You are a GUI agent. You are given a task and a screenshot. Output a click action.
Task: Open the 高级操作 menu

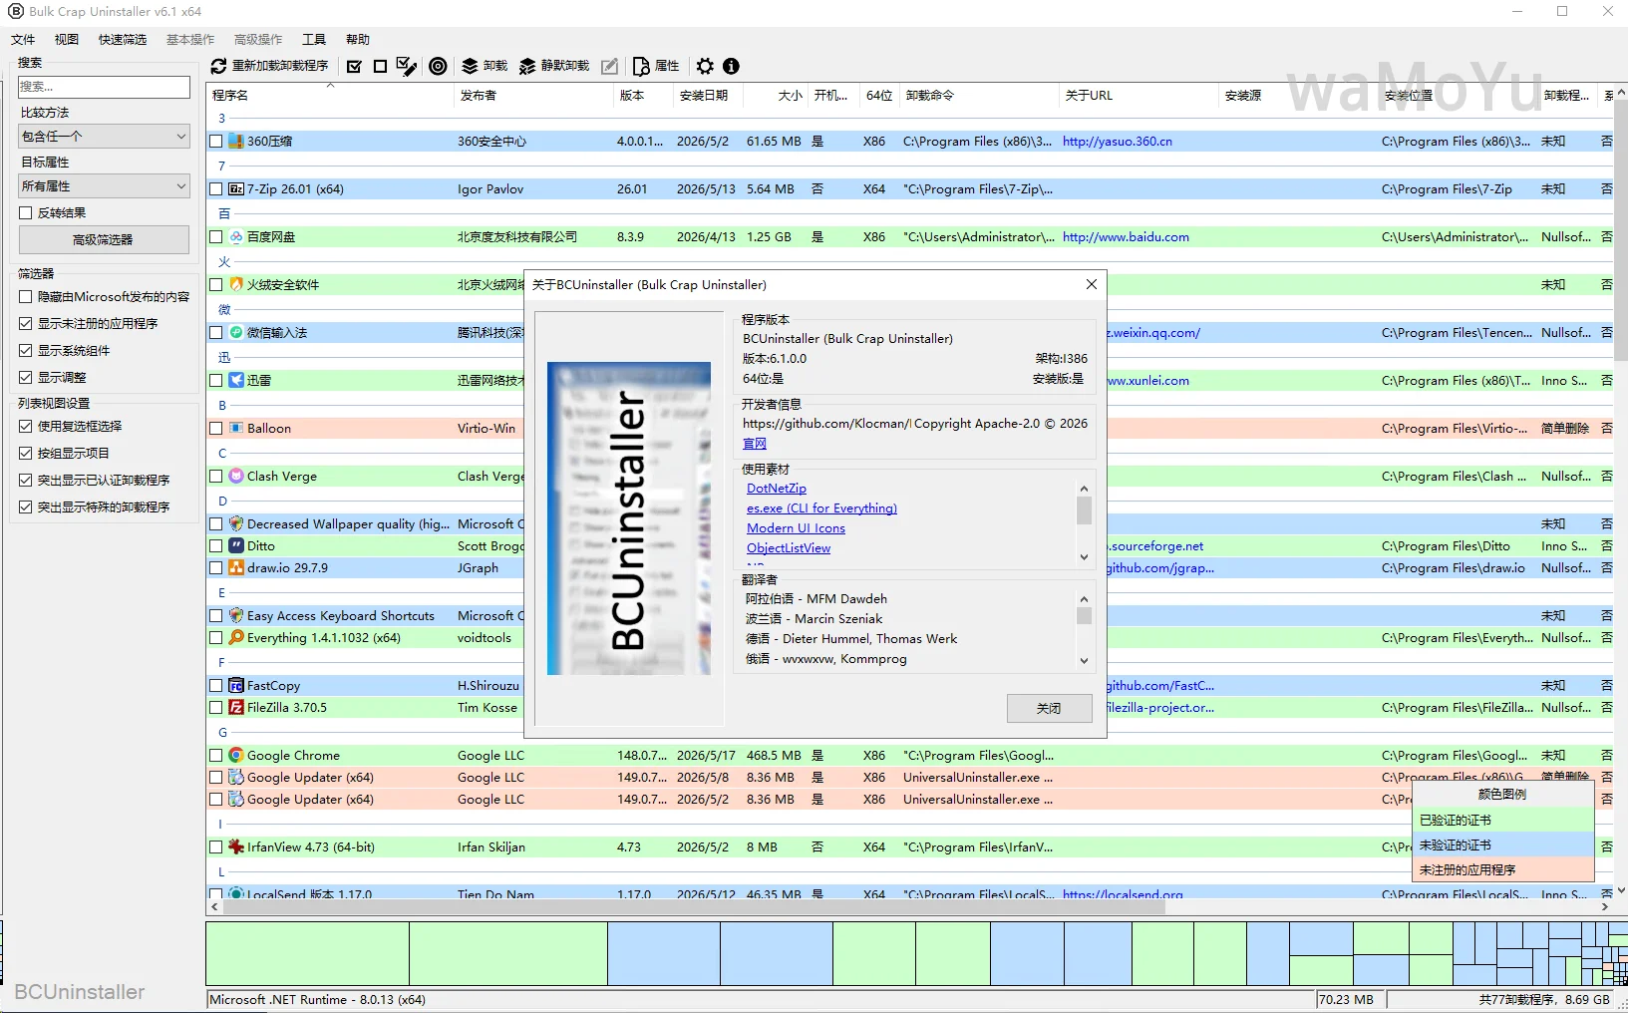tap(258, 40)
